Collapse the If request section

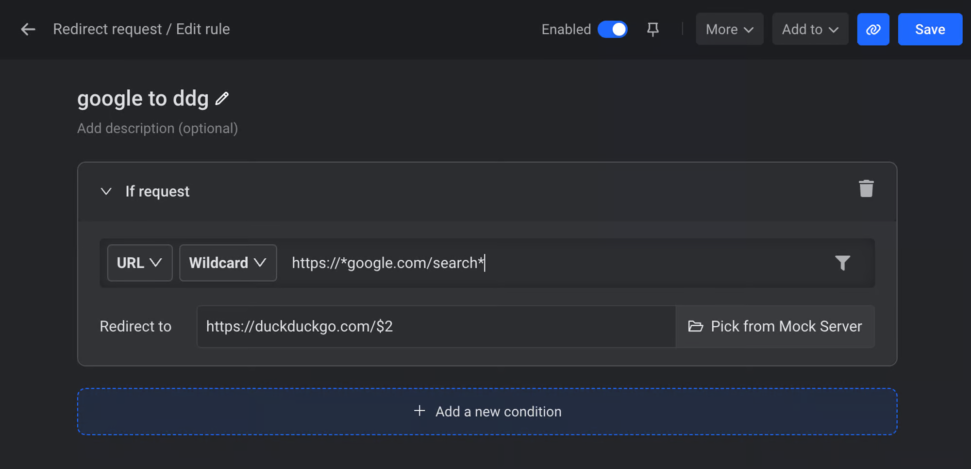(x=106, y=191)
